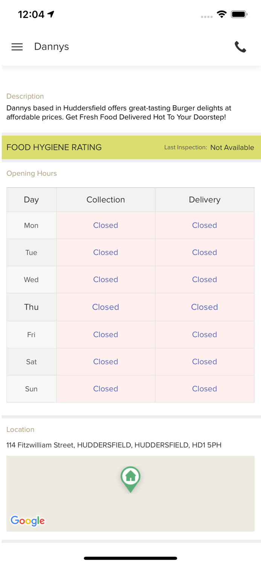Tap the green home map pin
Screen dimensions: 261x565
(130, 478)
